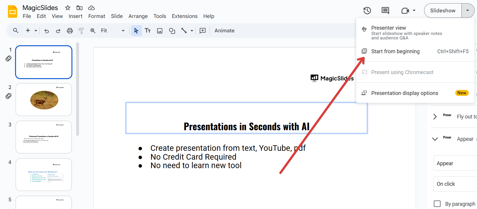Click the insert image icon
The image size is (477, 209).
160,31
